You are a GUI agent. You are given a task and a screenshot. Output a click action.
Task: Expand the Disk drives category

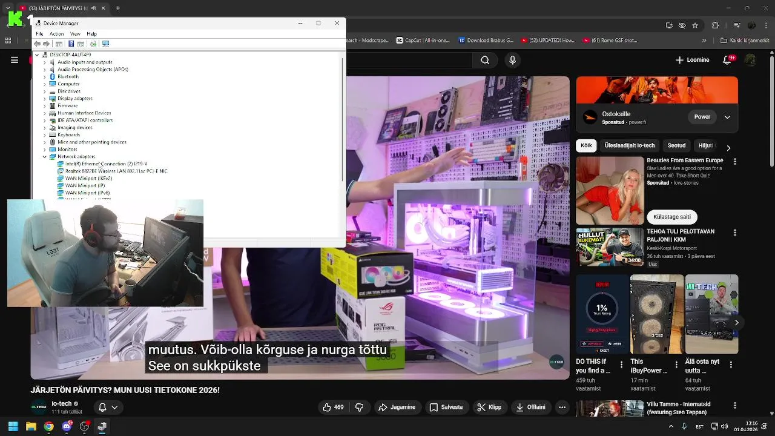(44, 91)
